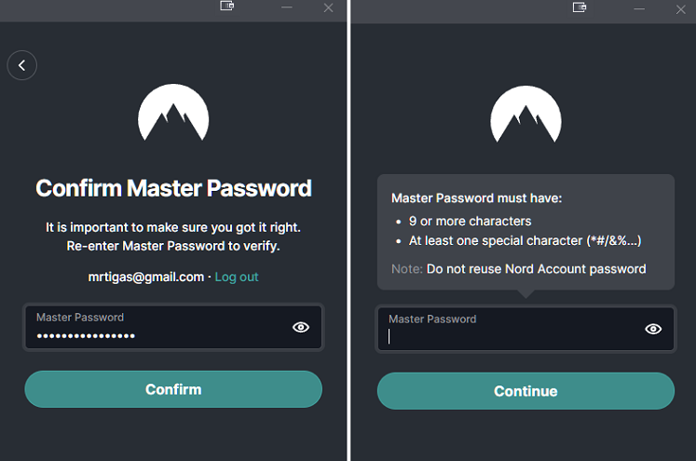Click the NordPass logo in the right window
Screen dimensions: 696x461
pos(525,114)
